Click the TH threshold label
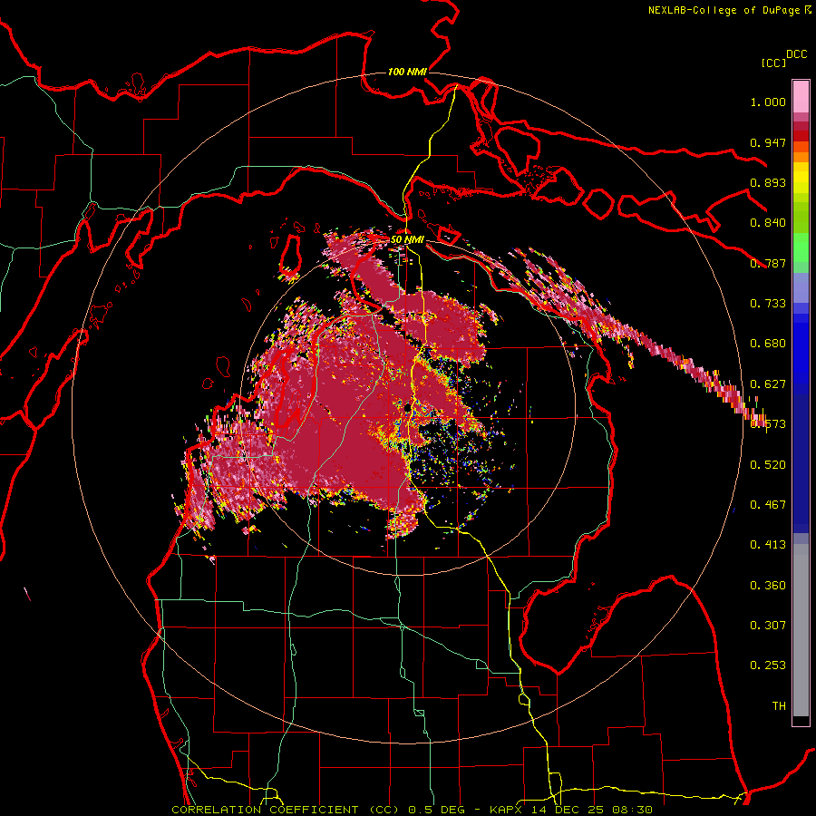The height and width of the screenshot is (816, 816). click(x=779, y=706)
